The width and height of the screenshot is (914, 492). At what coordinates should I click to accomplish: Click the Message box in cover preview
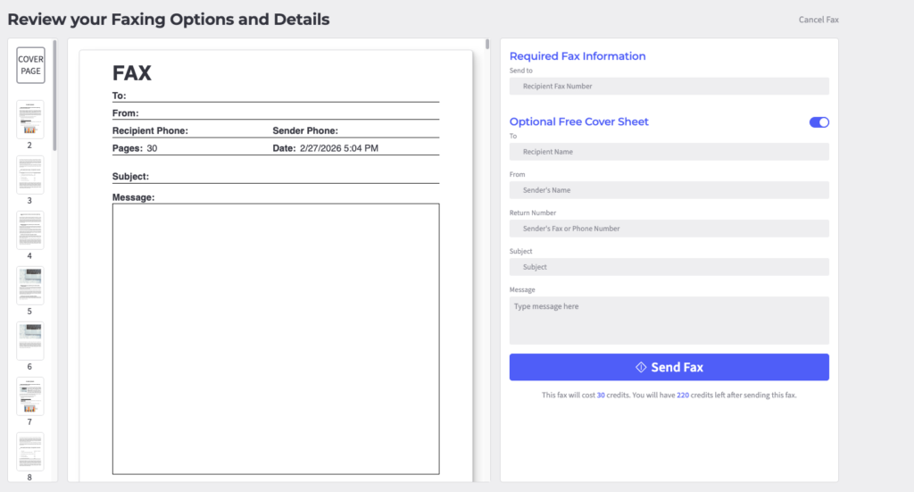[276, 338]
